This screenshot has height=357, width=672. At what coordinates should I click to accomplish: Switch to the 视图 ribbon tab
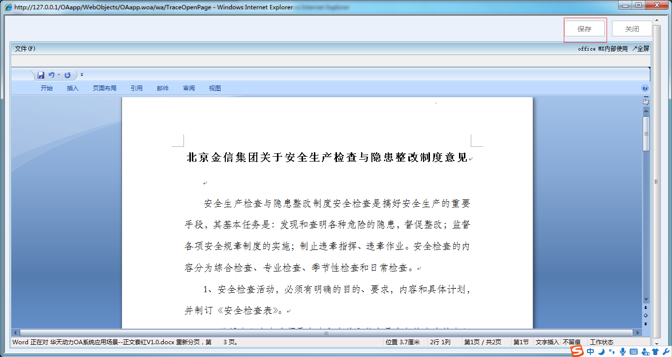point(215,88)
